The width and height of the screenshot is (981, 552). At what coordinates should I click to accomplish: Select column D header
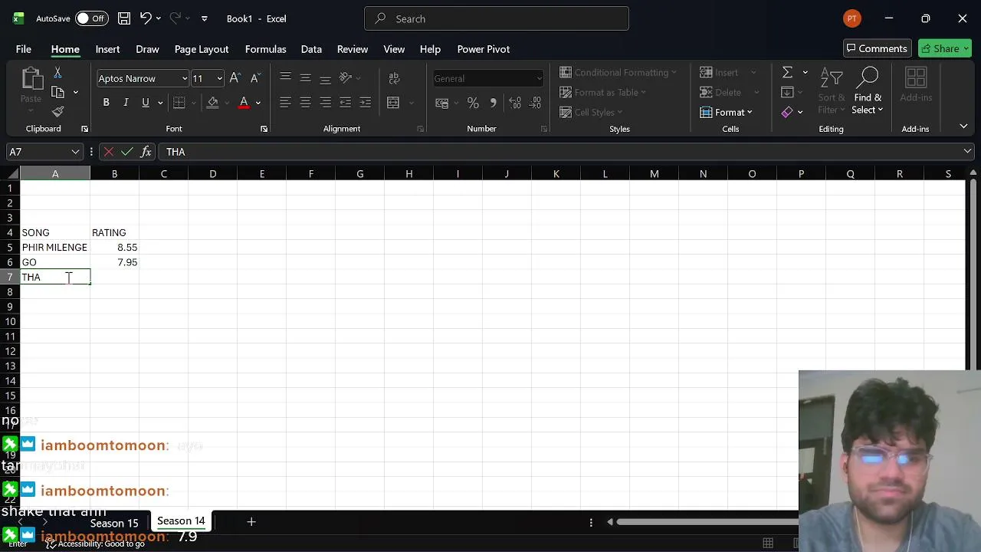coord(213,174)
